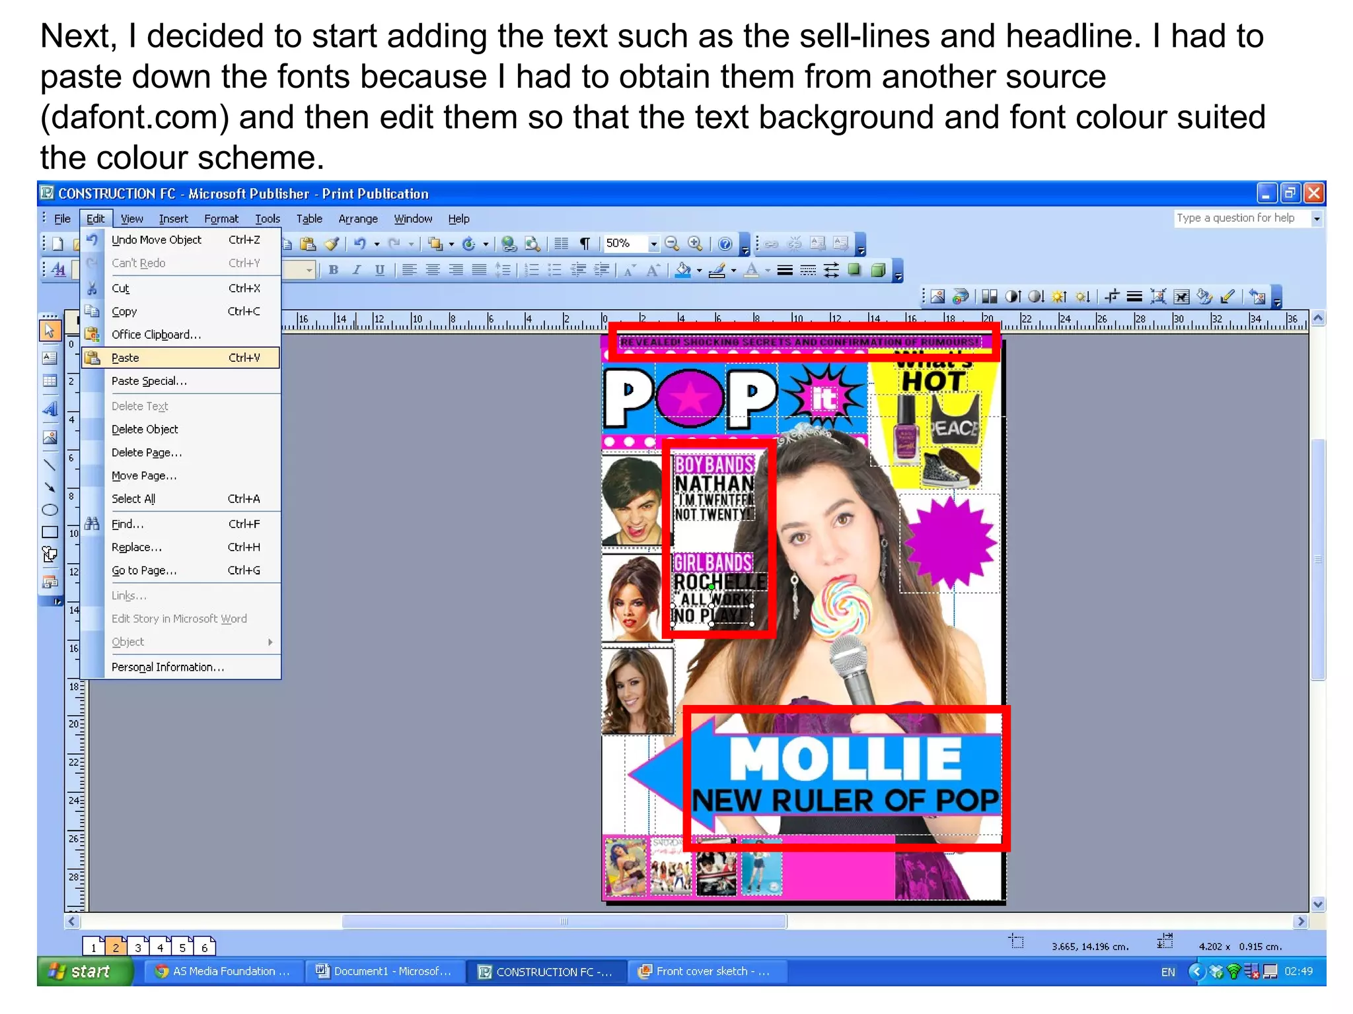Click the More Contrast icon
This screenshot has width=1353, height=1014.
(x=1012, y=296)
